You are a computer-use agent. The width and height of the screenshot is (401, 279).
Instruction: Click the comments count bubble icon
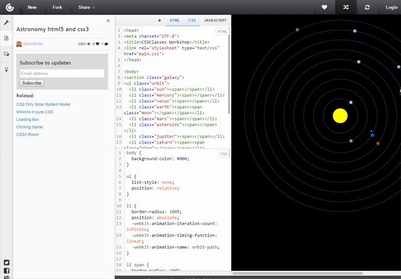click(x=107, y=44)
